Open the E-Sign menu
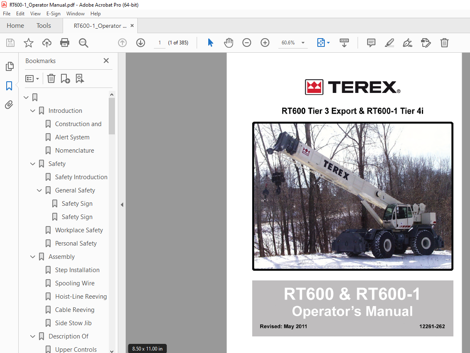470x353 pixels. tap(54, 14)
